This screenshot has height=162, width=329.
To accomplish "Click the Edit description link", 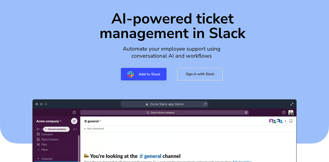I will pos(242,161).
